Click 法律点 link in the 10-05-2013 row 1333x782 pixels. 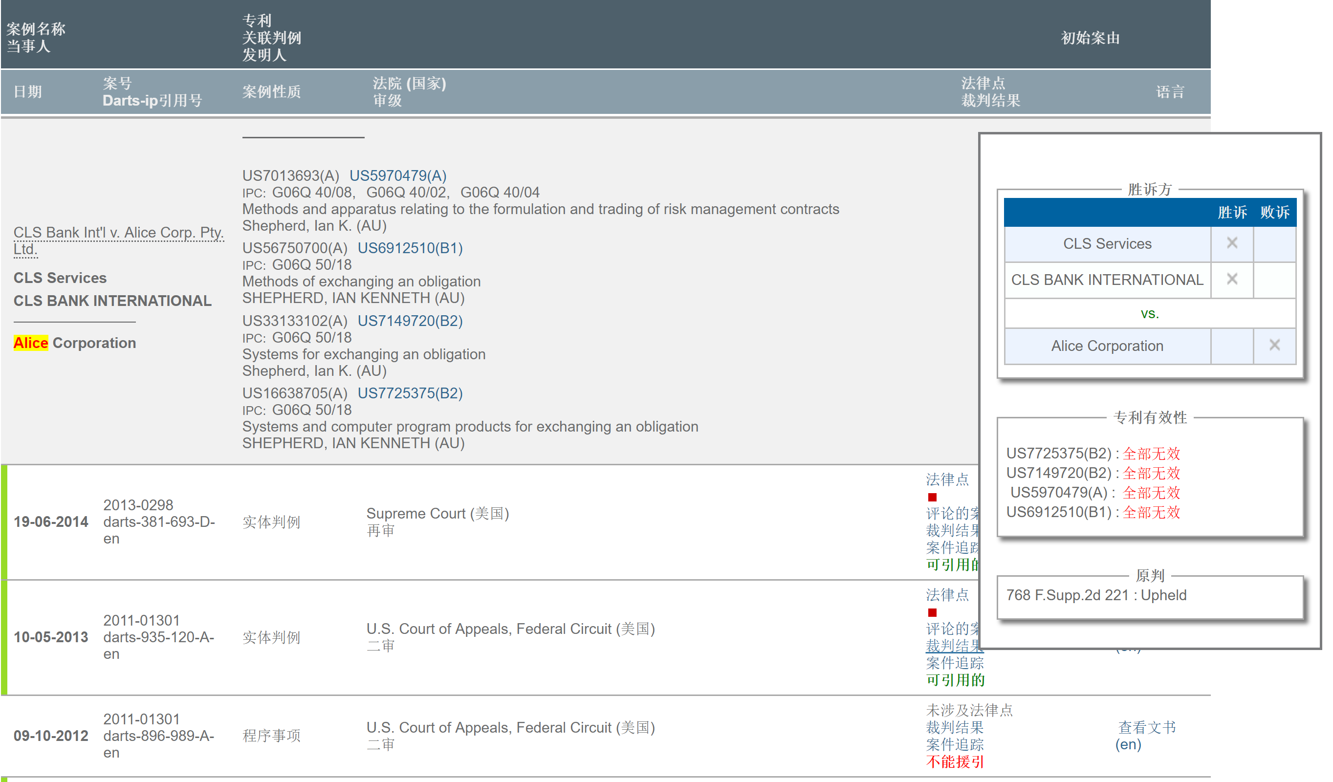click(947, 595)
